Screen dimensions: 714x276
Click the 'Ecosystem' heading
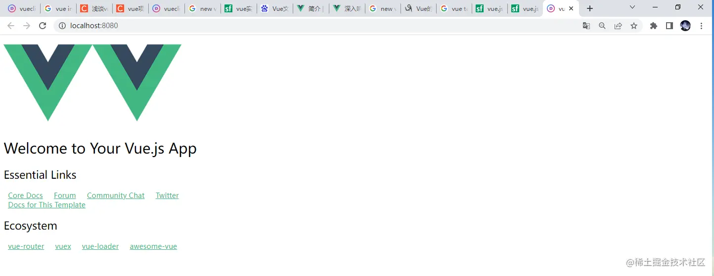[x=31, y=226]
